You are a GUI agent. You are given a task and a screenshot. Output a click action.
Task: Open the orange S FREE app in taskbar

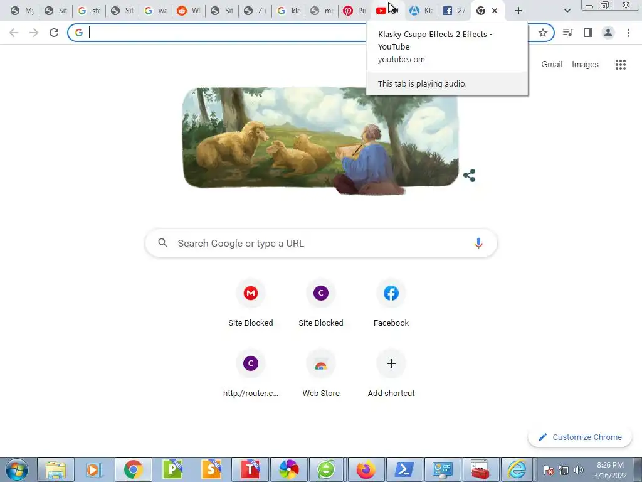(x=211, y=469)
